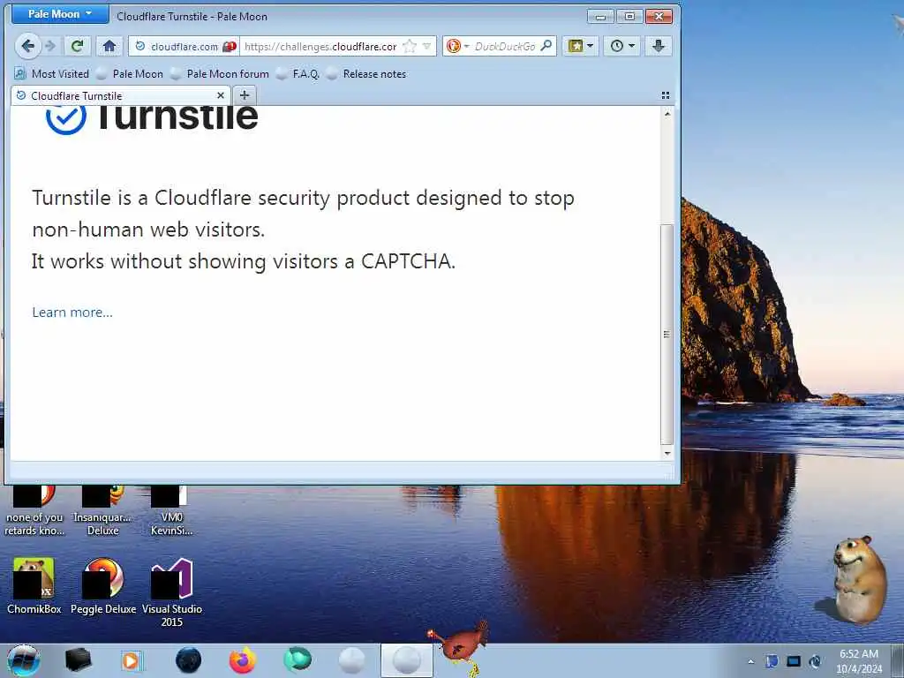Image resolution: width=904 pixels, height=678 pixels.
Task: Show all tabs grid button
Action: pyautogui.click(x=666, y=95)
